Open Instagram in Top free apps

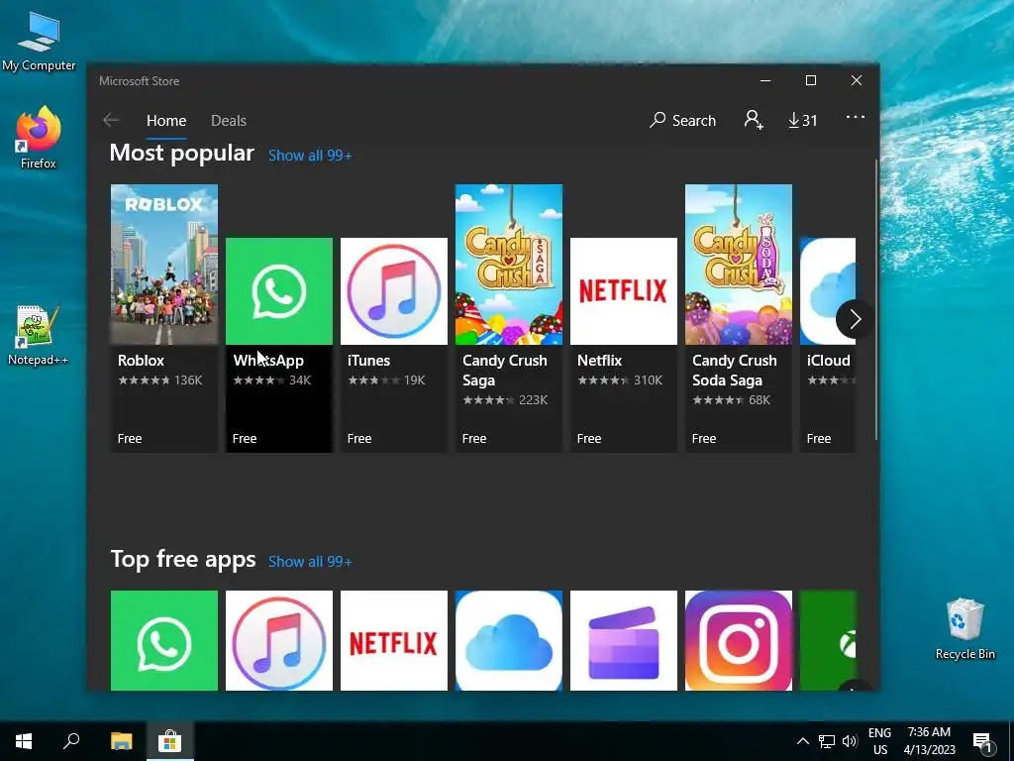point(739,640)
